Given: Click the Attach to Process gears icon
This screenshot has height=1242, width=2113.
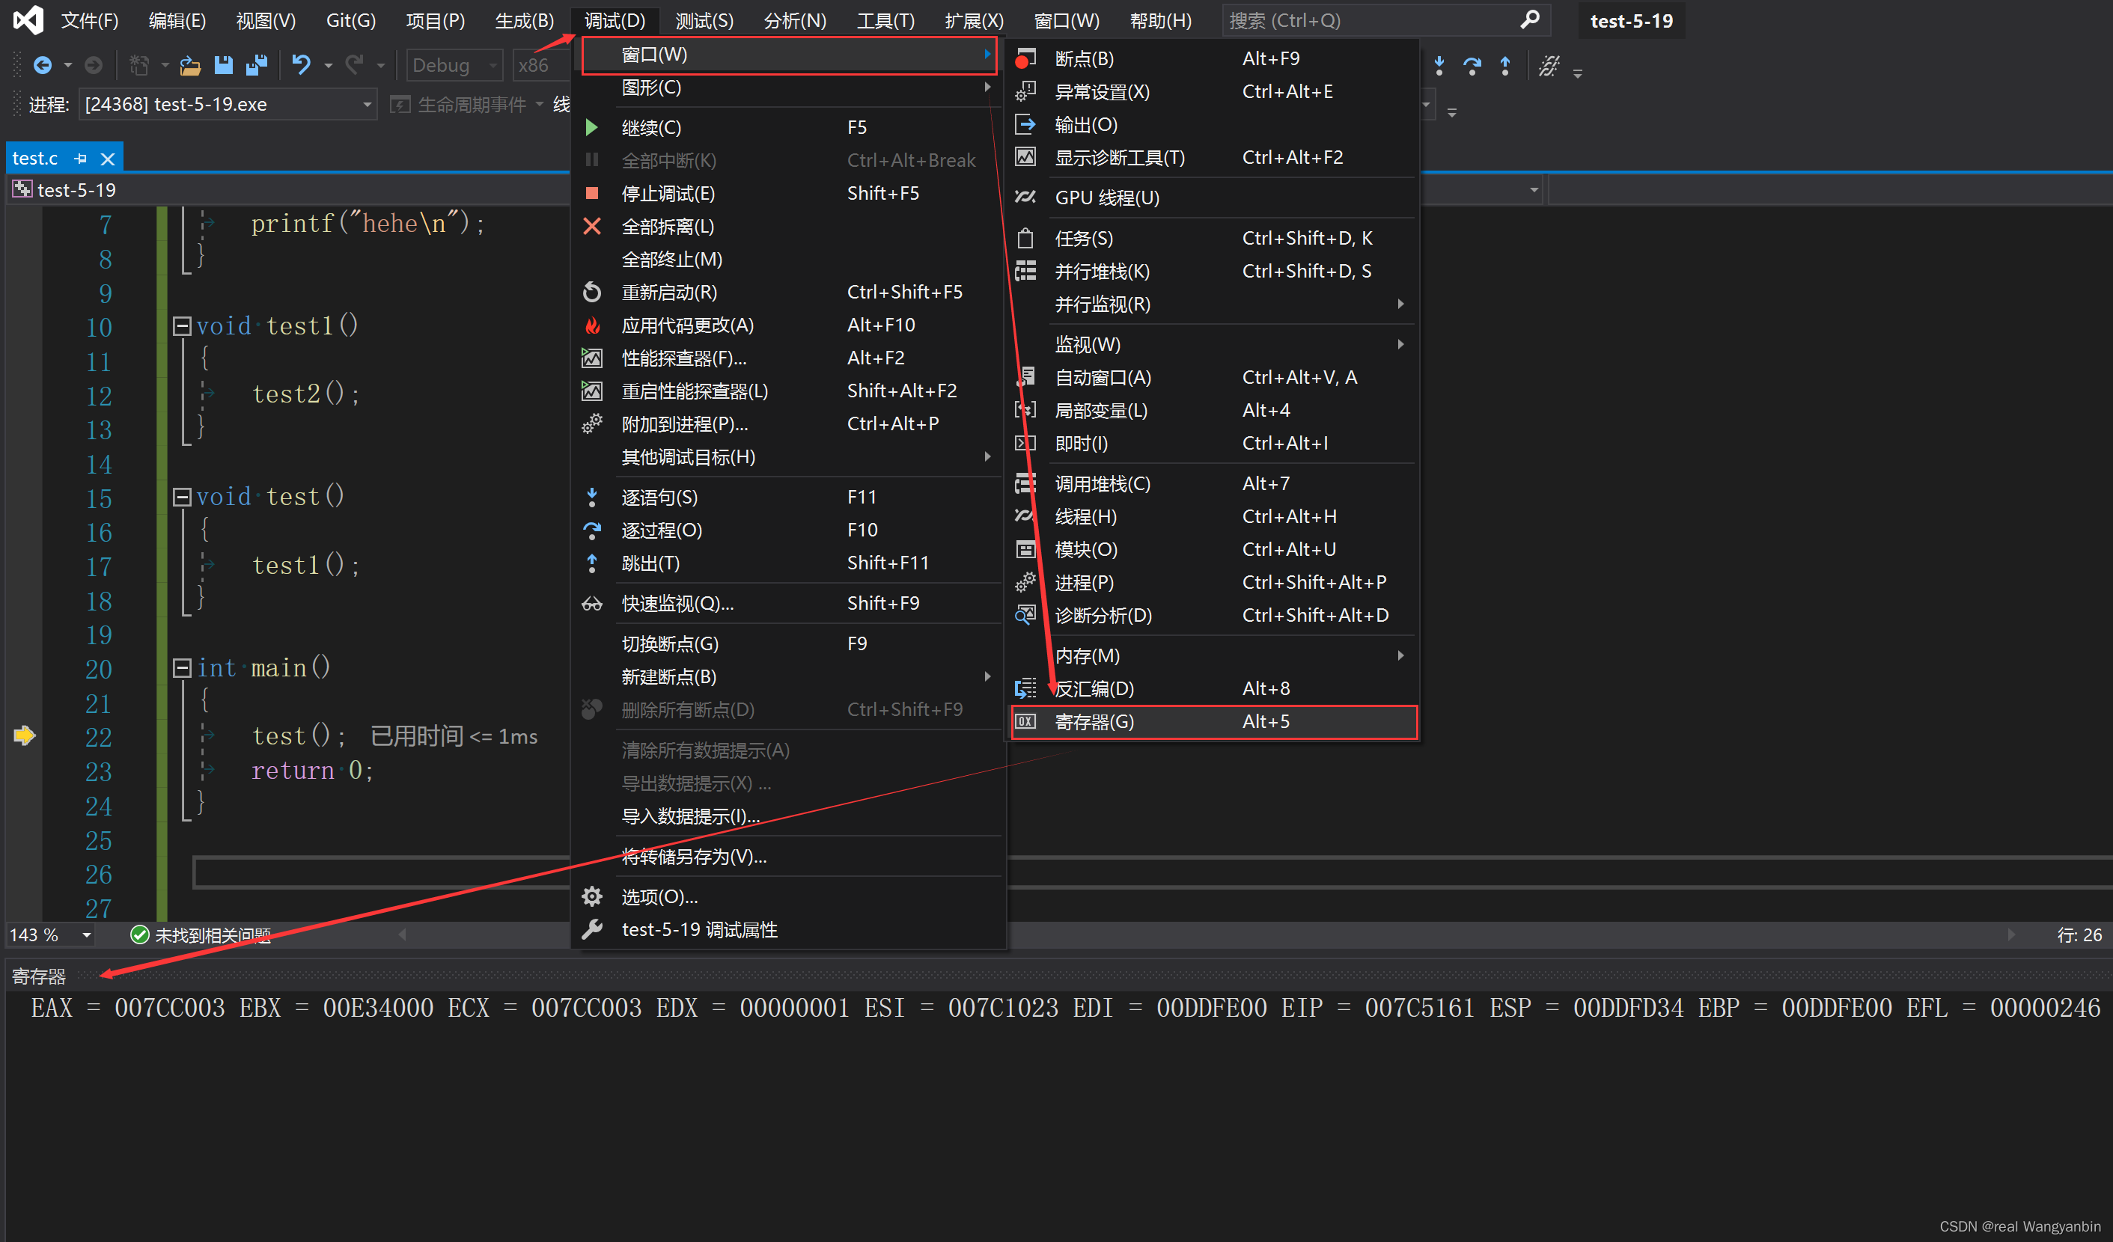Looking at the screenshot, I should [592, 424].
